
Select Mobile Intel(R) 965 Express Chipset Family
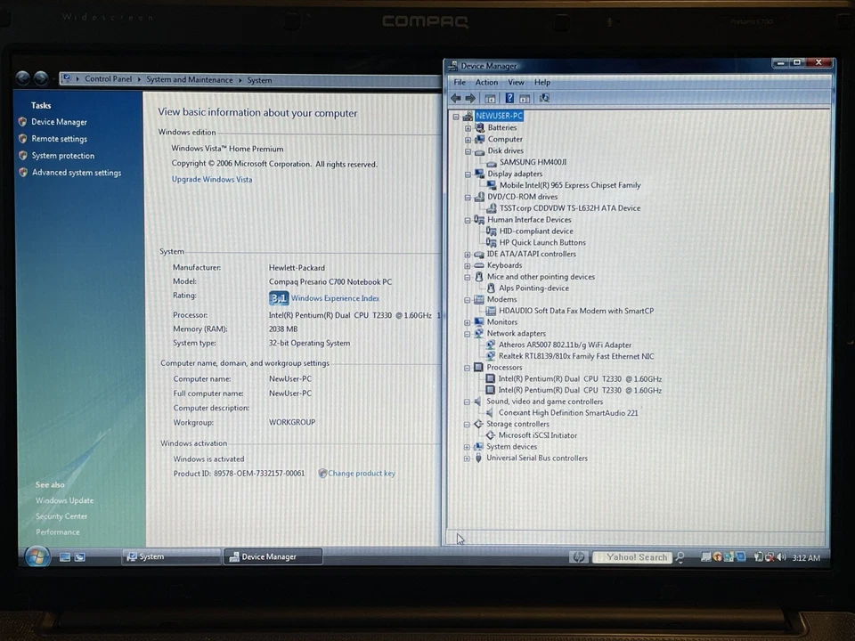click(570, 185)
